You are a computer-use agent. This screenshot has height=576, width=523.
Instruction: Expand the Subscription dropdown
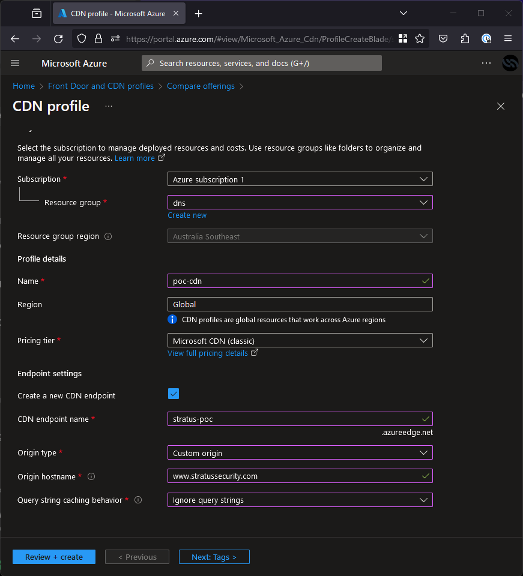pyautogui.click(x=300, y=179)
